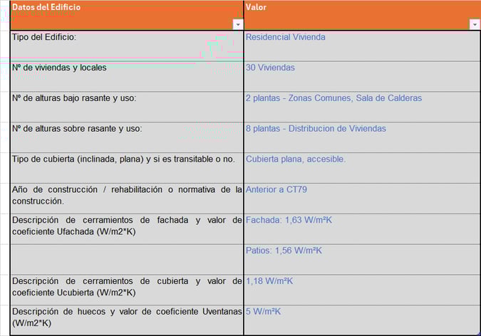Click the 'Fachada: 1,63 W/m²K' cell
Viewport: 481px width, 336px height.
[362, 229]
